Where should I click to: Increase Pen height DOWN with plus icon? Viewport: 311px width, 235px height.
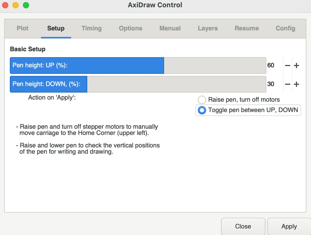296,84
